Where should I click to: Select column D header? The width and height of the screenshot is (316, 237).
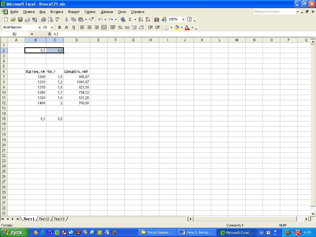[77, 40]
